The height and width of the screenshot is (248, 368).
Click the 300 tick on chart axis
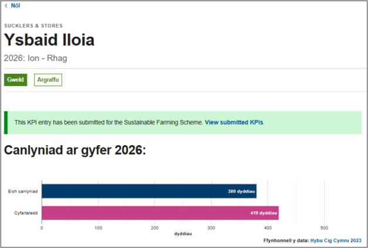[211, 228]
